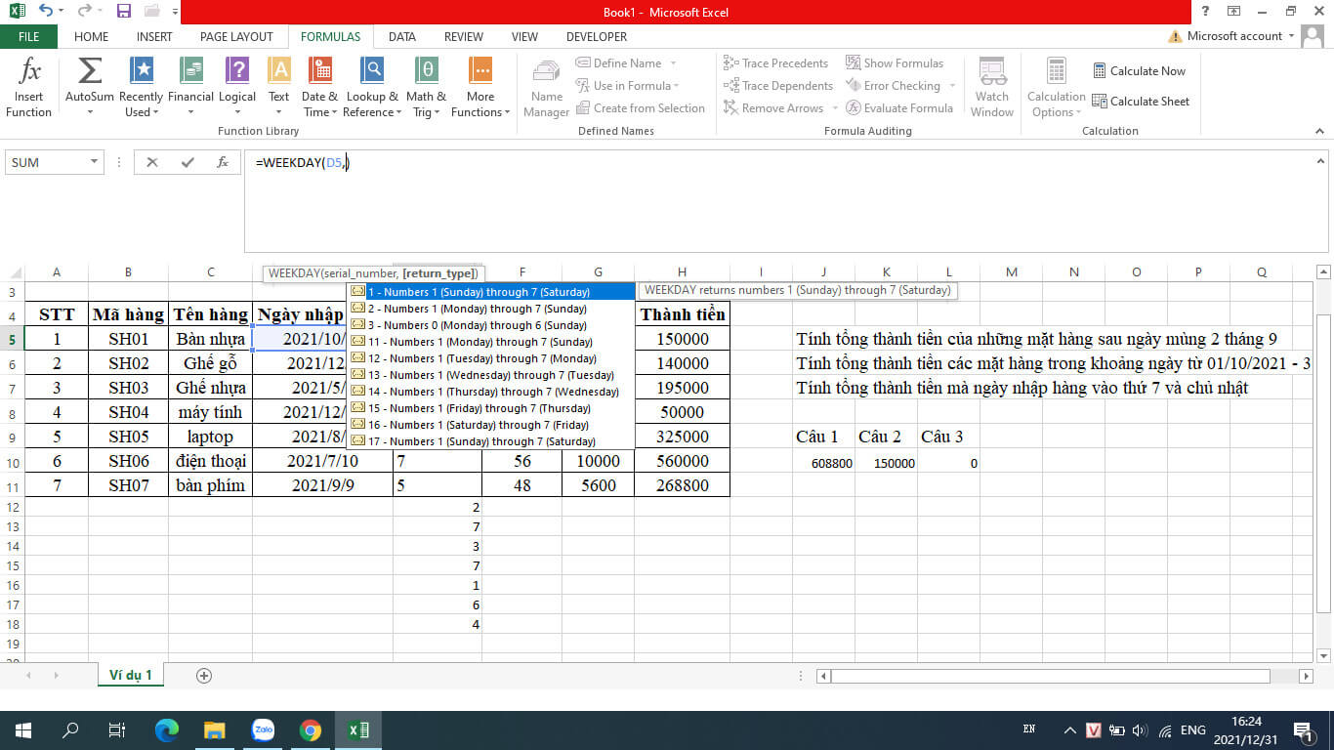
Task: Open Zalo from the taskbar
Action: pyautogui.click(x=263, y=729)
